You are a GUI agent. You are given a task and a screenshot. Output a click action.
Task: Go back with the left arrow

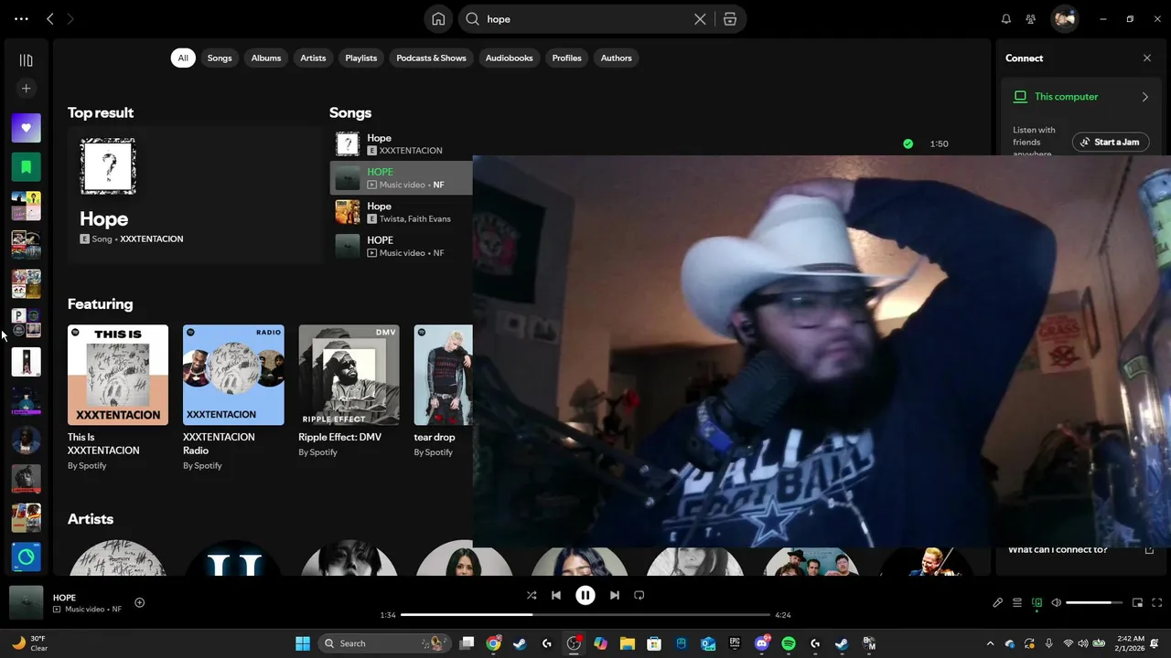[x=50, y=19]
